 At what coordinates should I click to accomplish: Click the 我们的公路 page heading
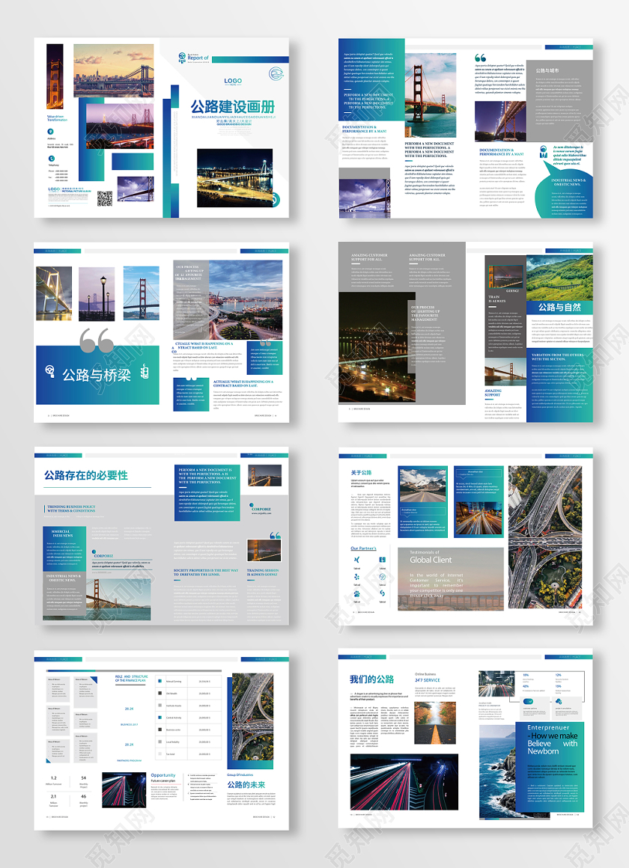pyautogui.click(x=371, y=679)
